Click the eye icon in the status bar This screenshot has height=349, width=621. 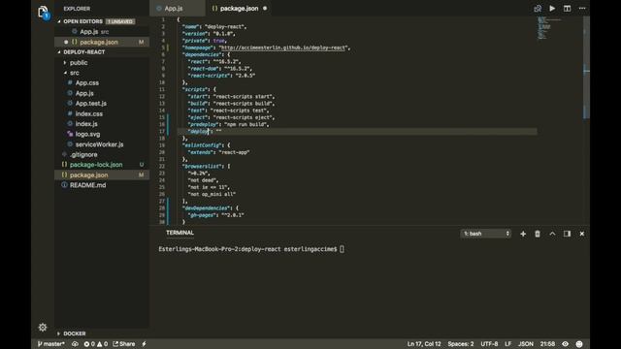pyautogui.click(x=565, y=344)
